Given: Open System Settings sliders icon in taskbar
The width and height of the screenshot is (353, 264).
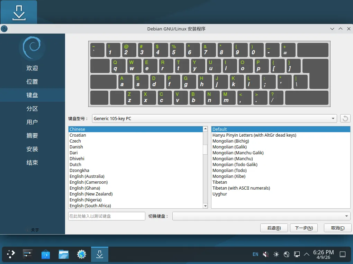Looking at the screenshot, I should point(27,254).
